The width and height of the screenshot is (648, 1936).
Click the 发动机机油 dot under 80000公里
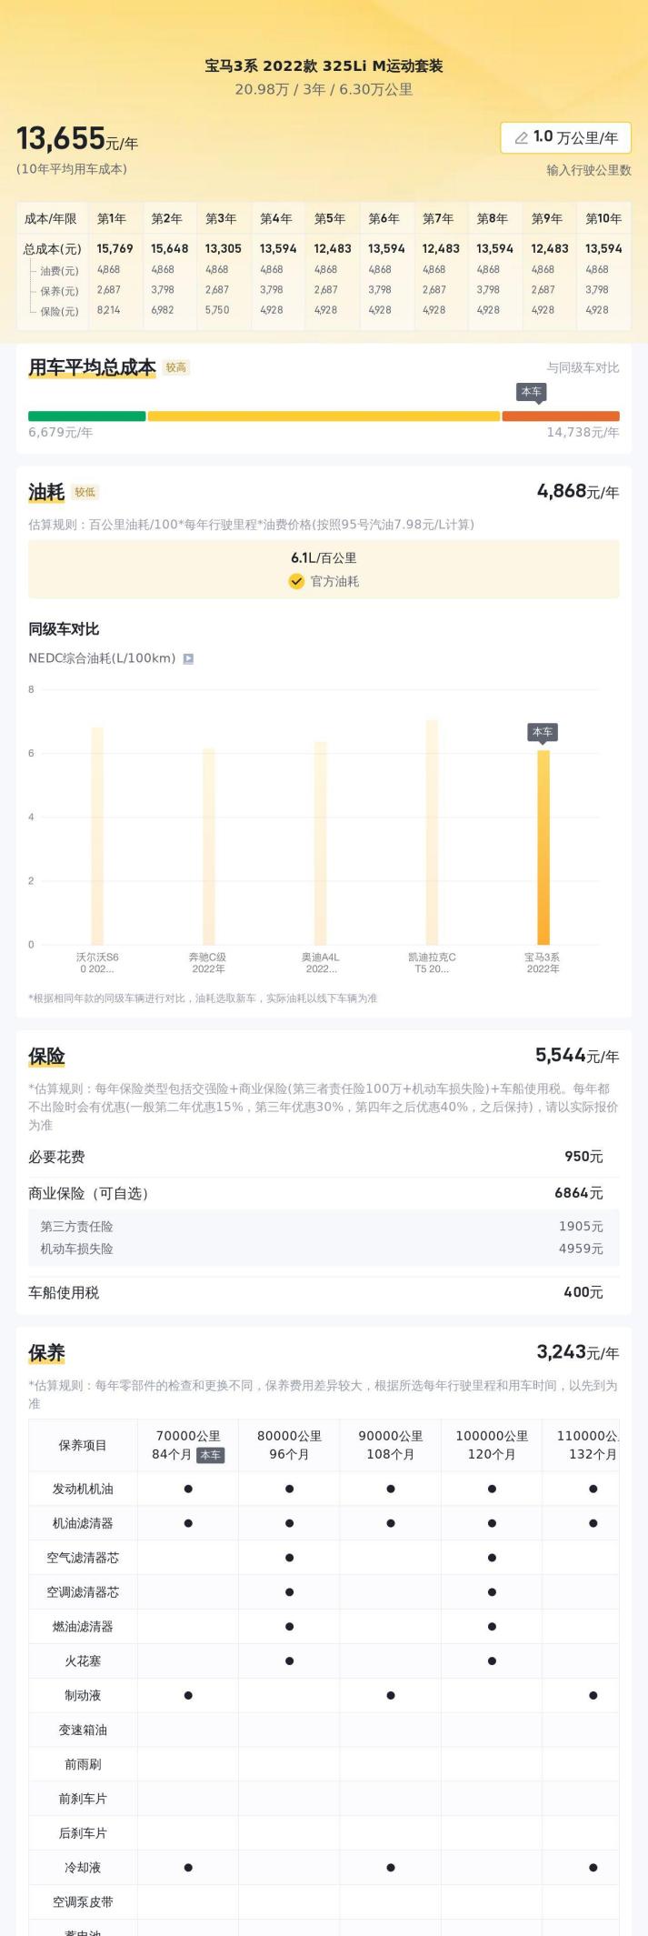click(289, 1489)
